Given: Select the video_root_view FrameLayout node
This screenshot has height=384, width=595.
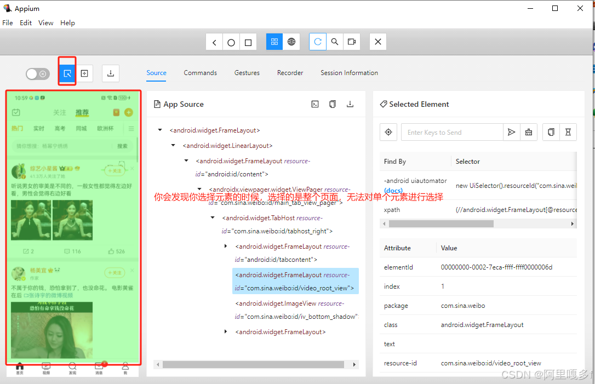Looking at the screenshot, I should point(295,281).
